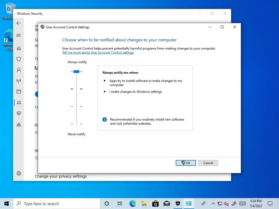This screenshot has width=279, height=209.
Task: Maximize the Windows Security window
Action: tap(212, 13)
